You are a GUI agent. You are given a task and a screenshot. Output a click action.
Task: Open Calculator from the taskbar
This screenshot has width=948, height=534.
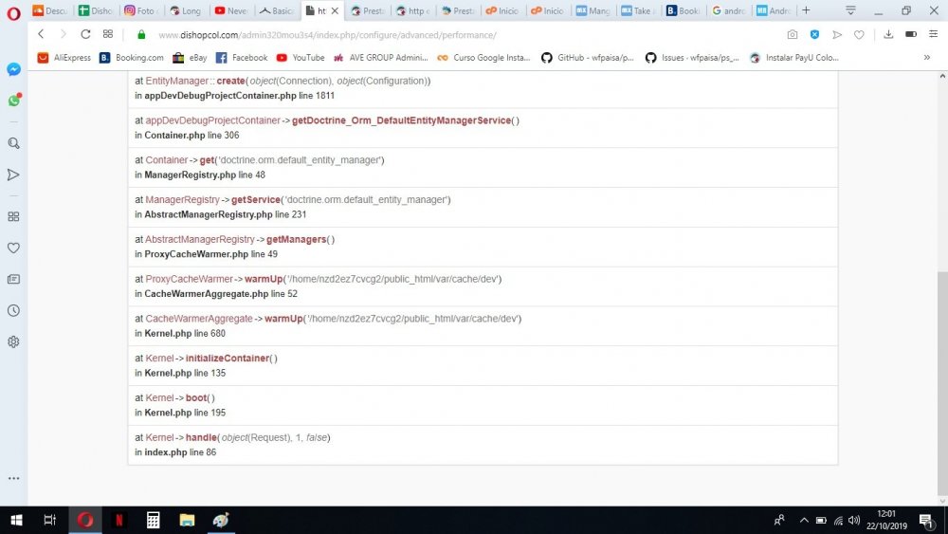pos(153,520)
